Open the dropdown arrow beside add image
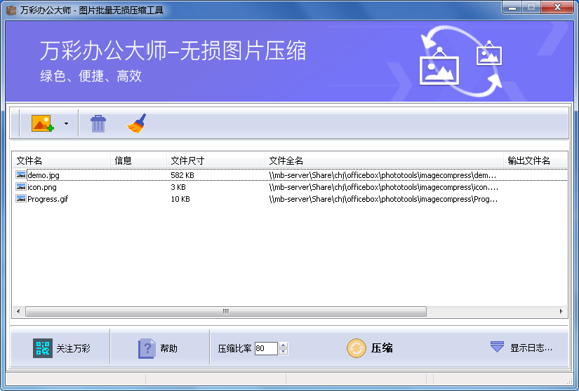Viewport: 579px width, 391px height. click(66, 124)
